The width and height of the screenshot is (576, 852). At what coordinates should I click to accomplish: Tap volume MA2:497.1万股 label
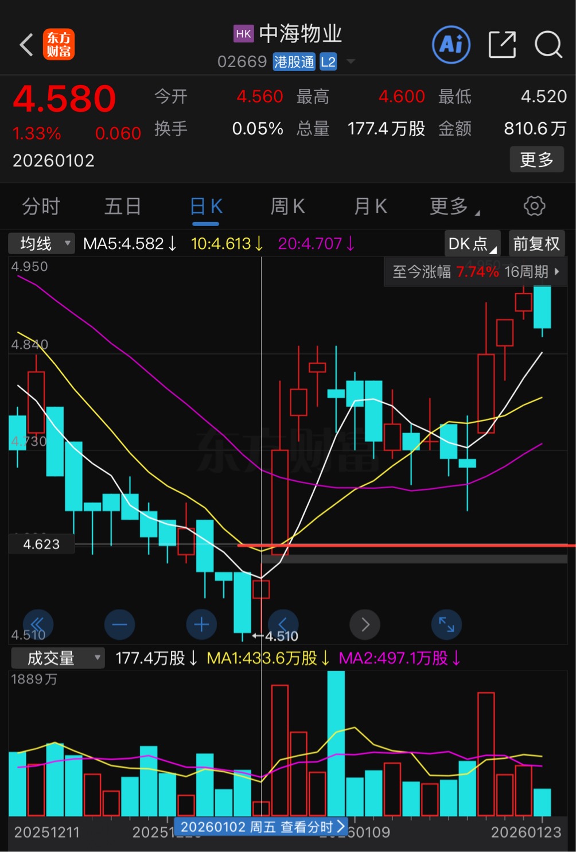point(399,658)
